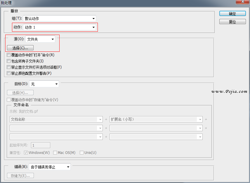Enable 覆盖动作中的"打开"命令 checkbox
This screenshot has width=250, height=183.
9,55
